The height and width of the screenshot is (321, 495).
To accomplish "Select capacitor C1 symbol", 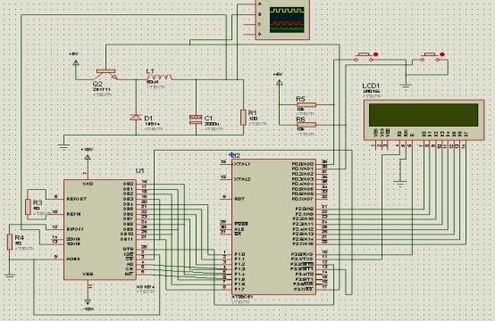I will 196,119.
